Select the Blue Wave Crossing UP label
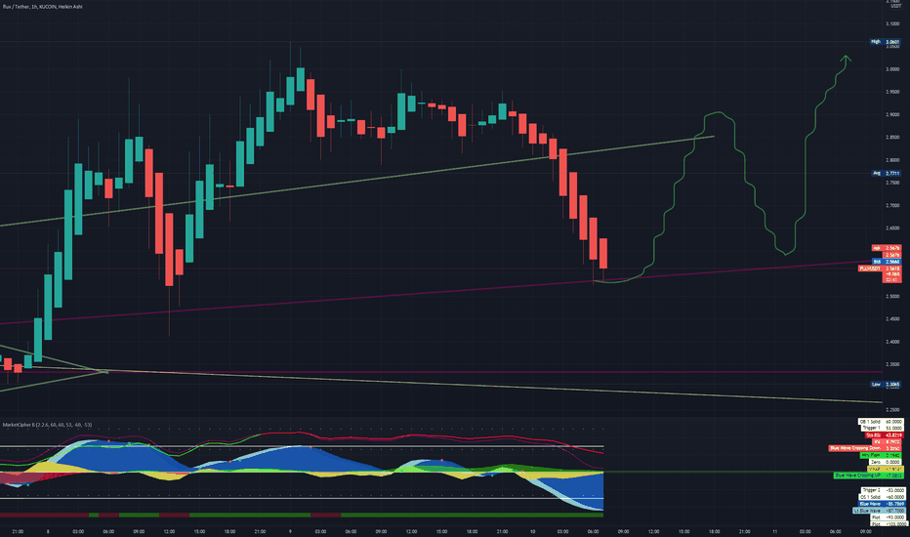Screen dimensions: 910x537 pyautogui.click(x=868, y=475)
